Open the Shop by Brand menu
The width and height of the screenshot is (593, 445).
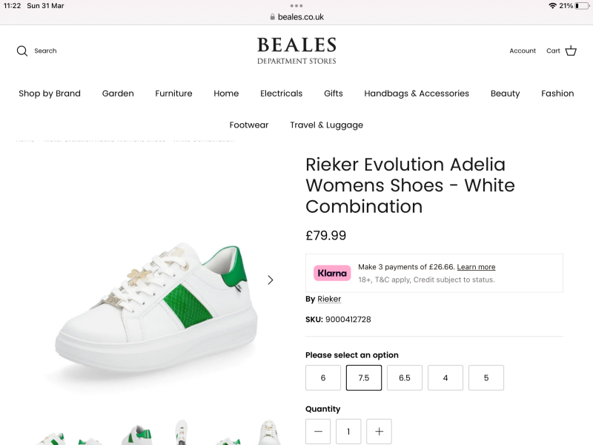49,93
